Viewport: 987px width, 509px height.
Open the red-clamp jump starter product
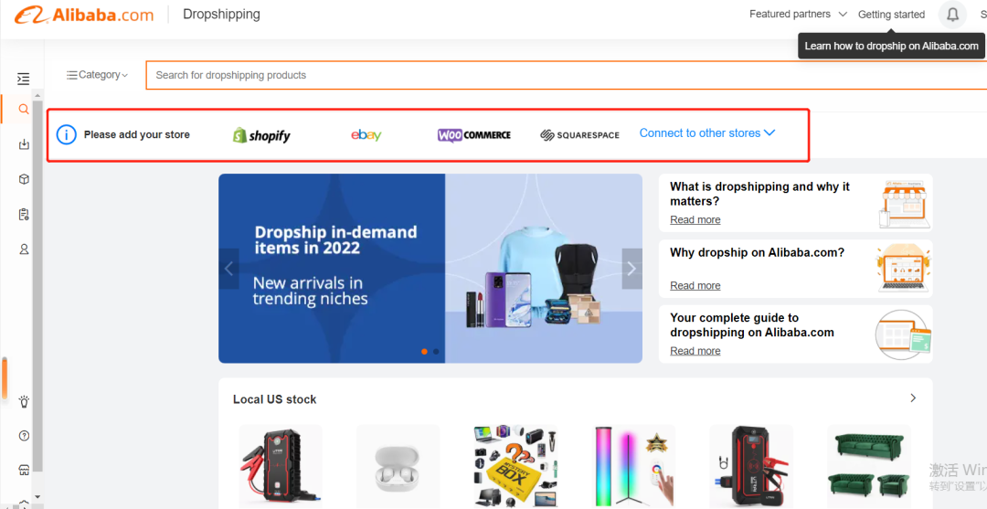[281, 467]
